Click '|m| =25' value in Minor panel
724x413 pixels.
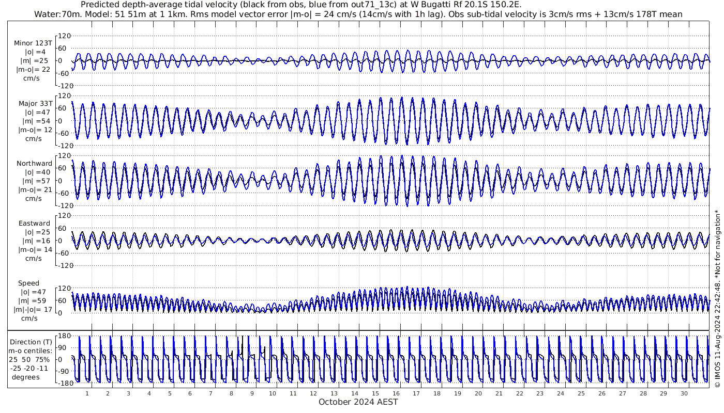click(x=34, y=61)
